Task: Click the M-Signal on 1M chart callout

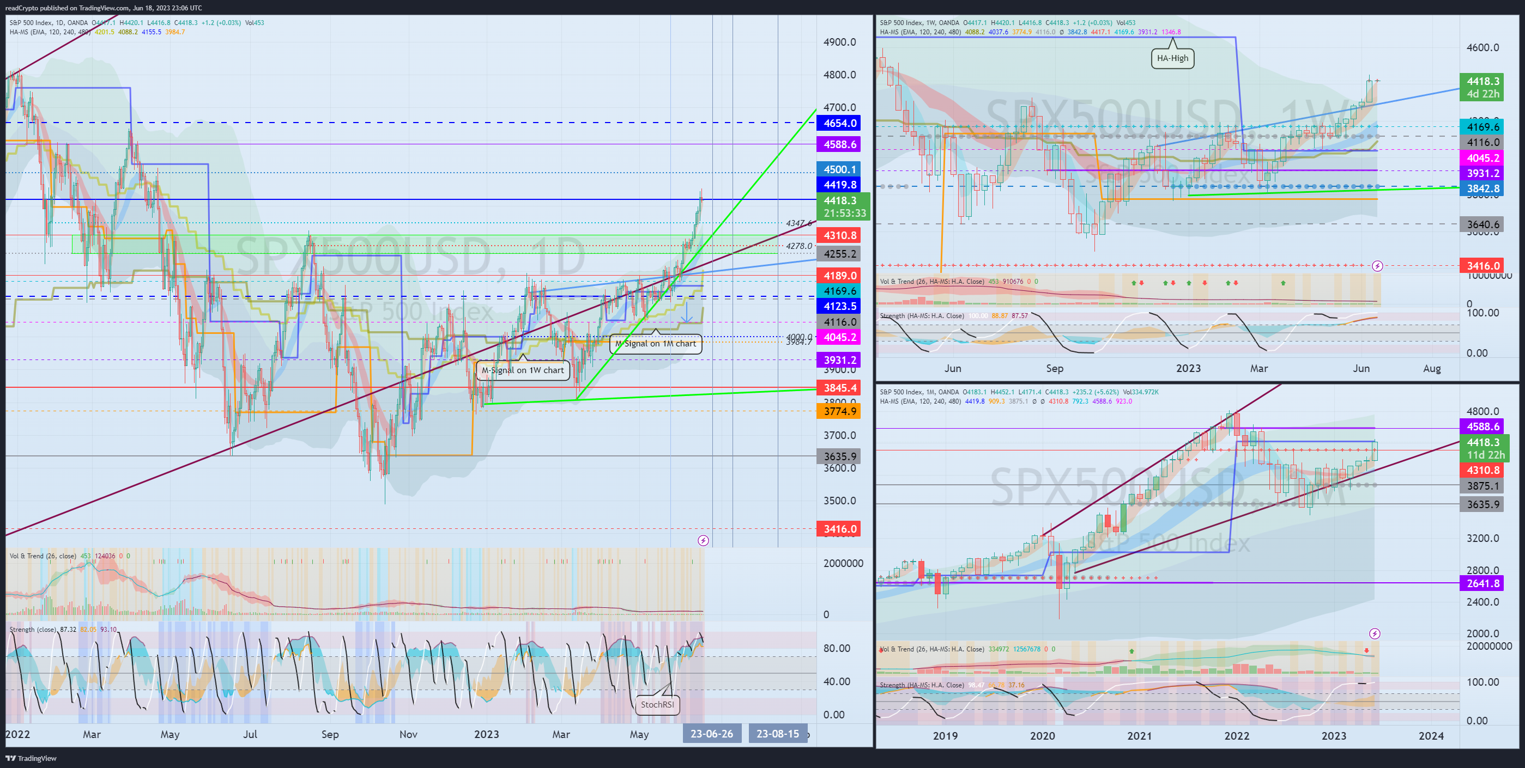Action: (x=655, y=343)
